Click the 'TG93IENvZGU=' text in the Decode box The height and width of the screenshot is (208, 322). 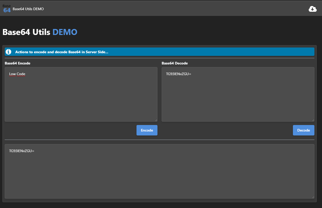tap(179, 74)
